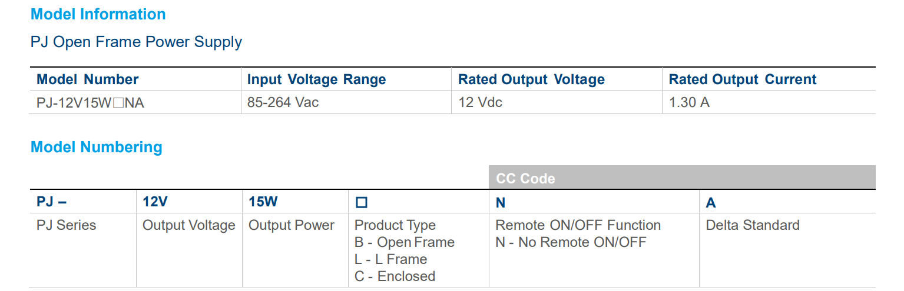Image resolution: width=904 pixels, height=291 pixels.
Task: Select the "Rated Output Current" column header
Action: (743, 79)
